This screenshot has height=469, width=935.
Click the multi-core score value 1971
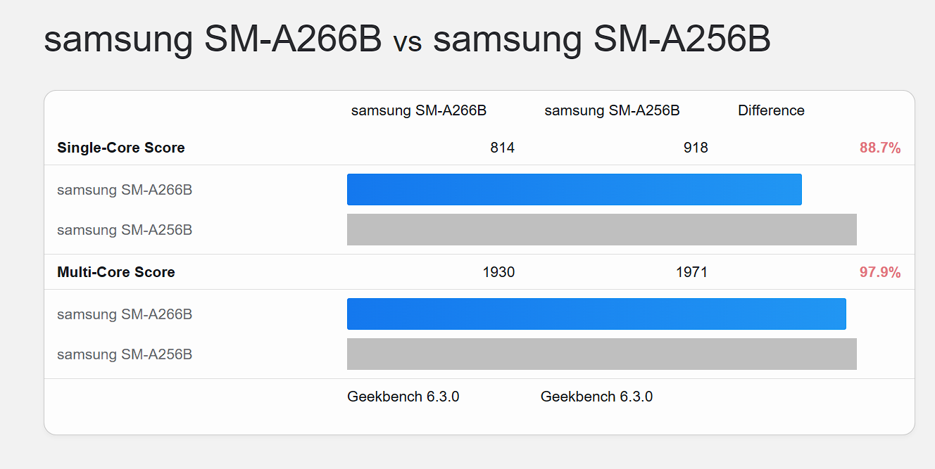coord(691,272)
